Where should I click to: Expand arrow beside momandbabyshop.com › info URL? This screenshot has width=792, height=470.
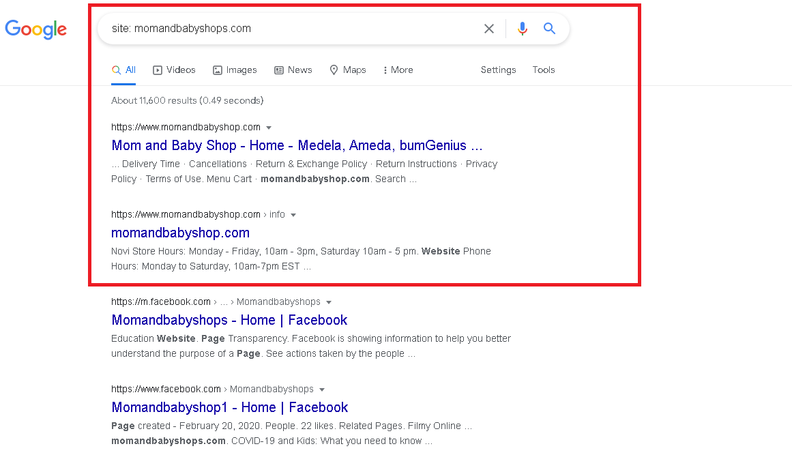(x=293, y=215)
